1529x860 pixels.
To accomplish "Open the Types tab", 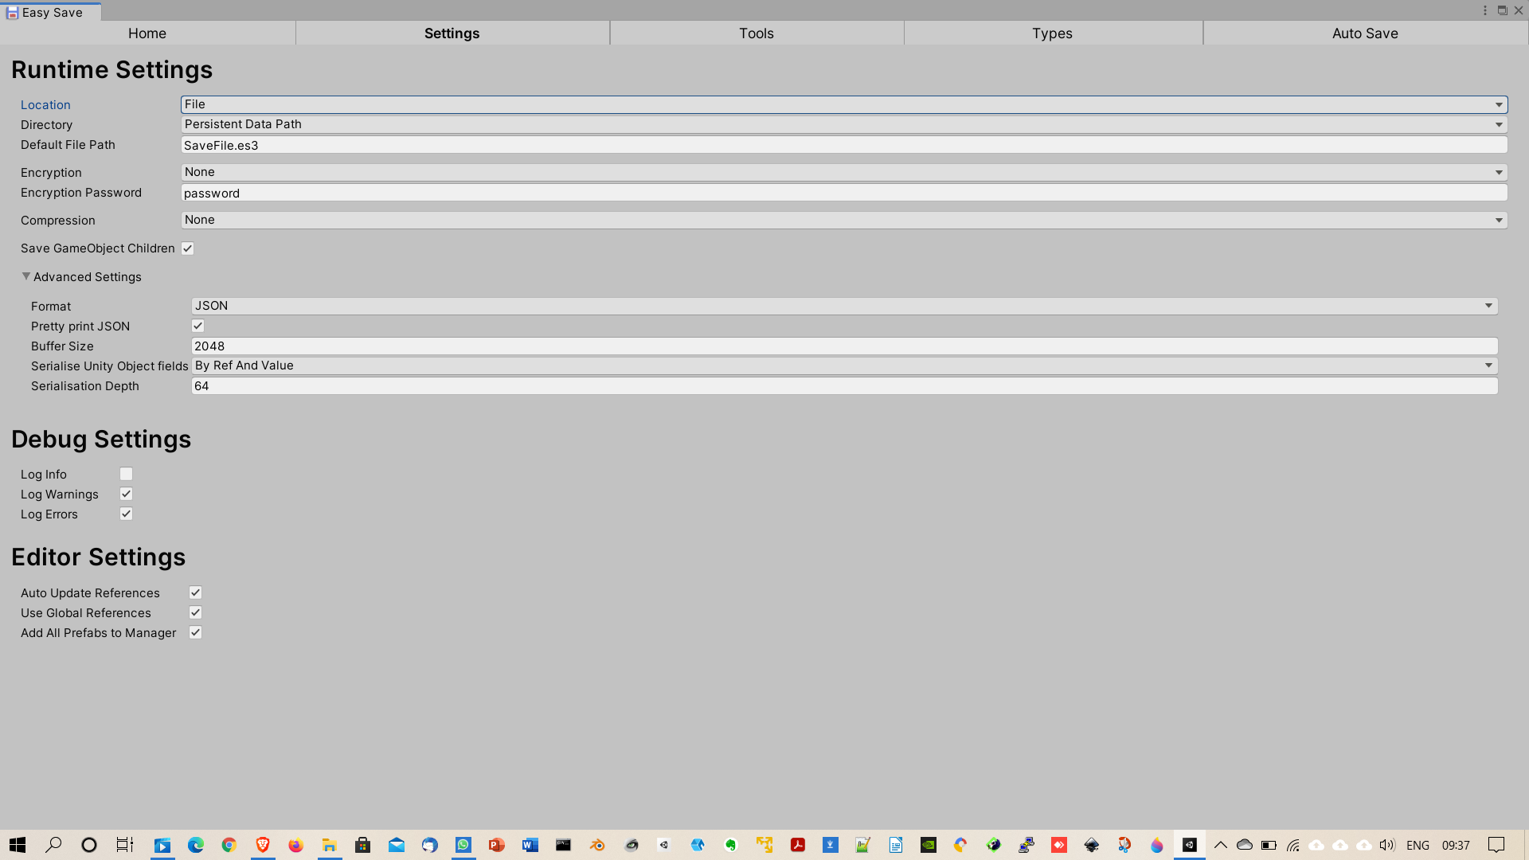I will (x=1052, y=33).
